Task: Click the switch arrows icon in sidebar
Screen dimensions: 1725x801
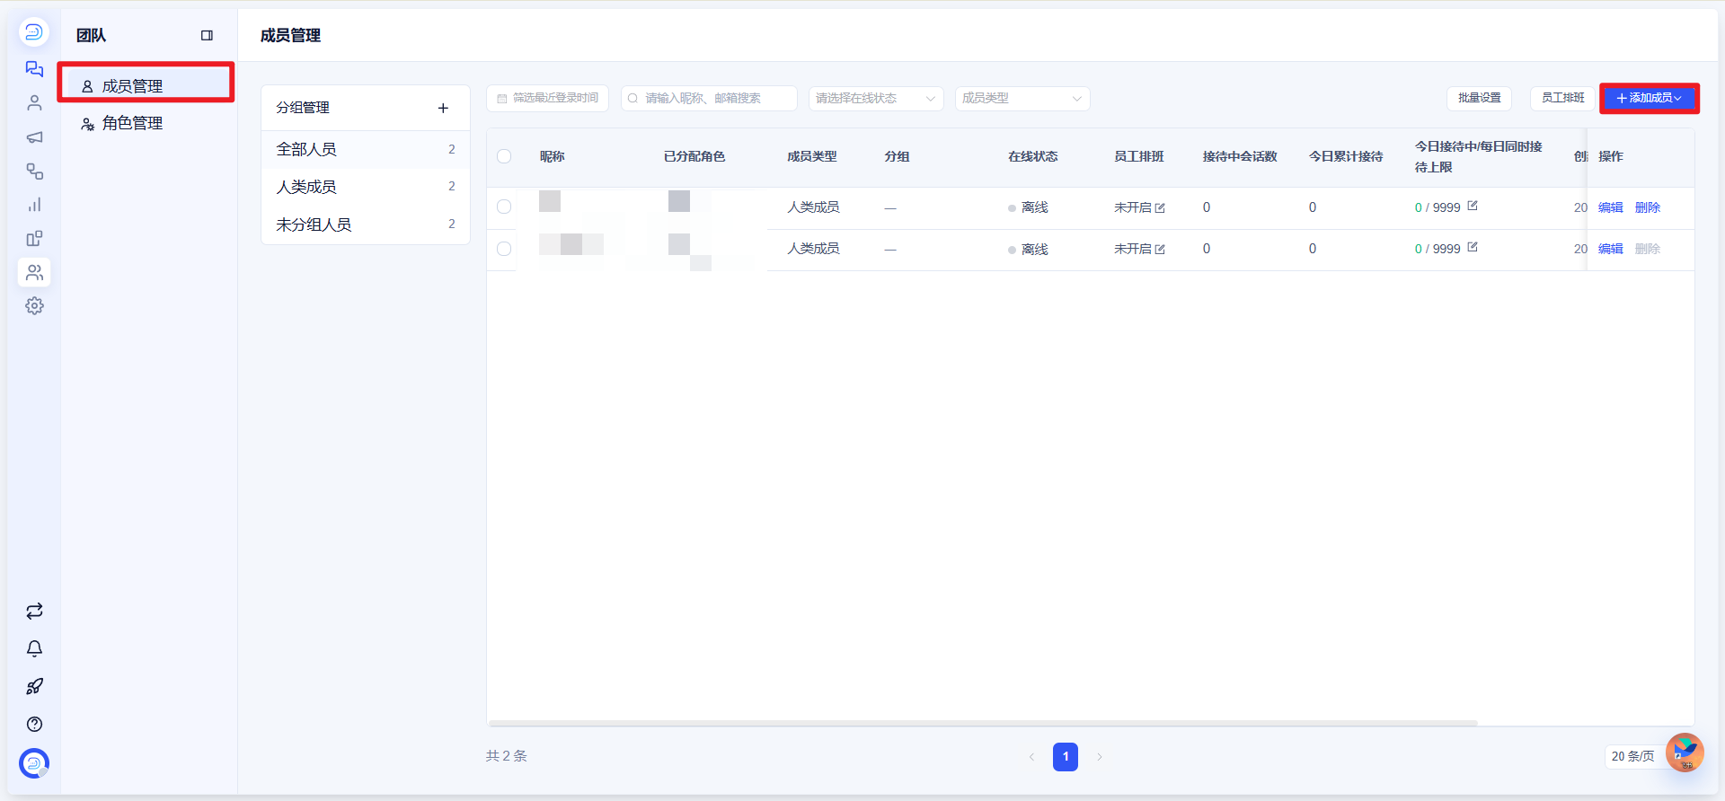Action: (x=34, y=612)
